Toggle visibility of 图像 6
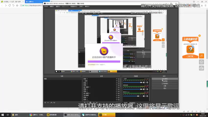The height and width of the screenshot is (117, 208). pos(117,89)
